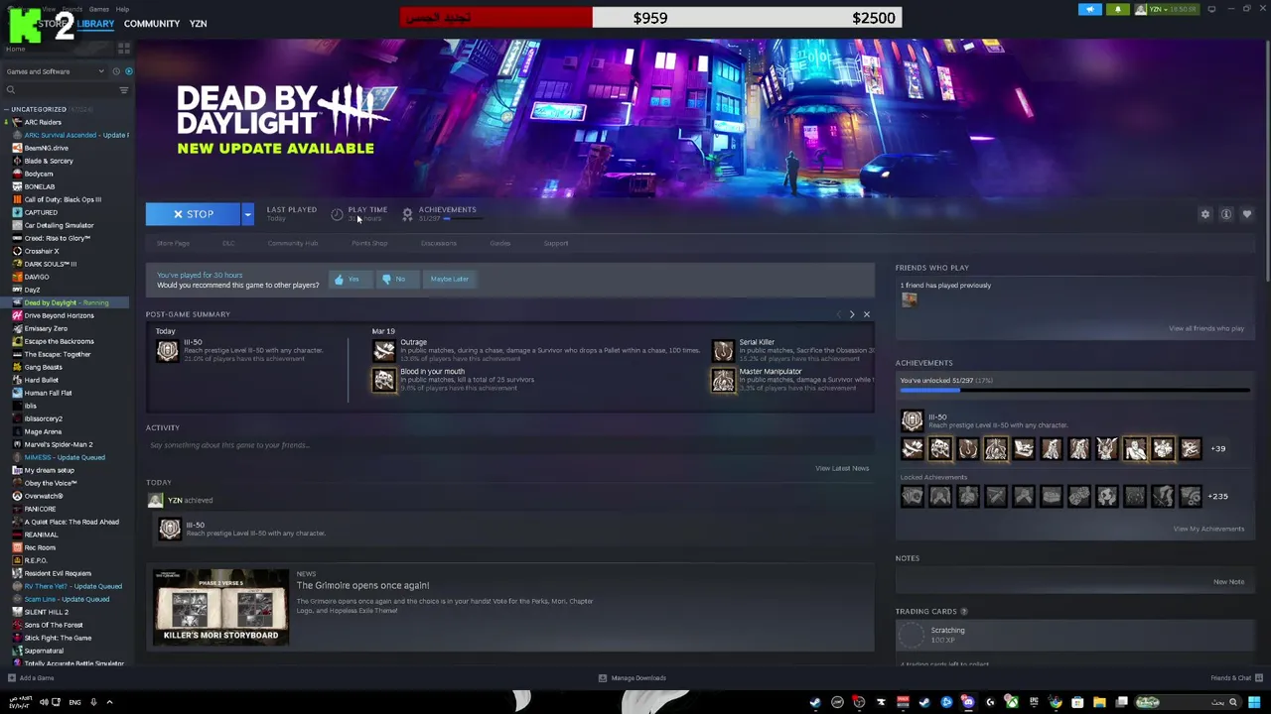Viewport: 1271px width, 714px height.
Task: Open notifications bell icon
Action: pyautogui.click(x=1118, y=10)
